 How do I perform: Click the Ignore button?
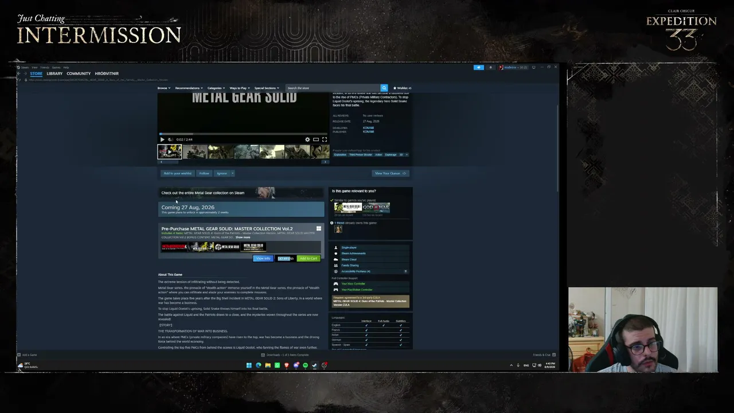(222, 173)
